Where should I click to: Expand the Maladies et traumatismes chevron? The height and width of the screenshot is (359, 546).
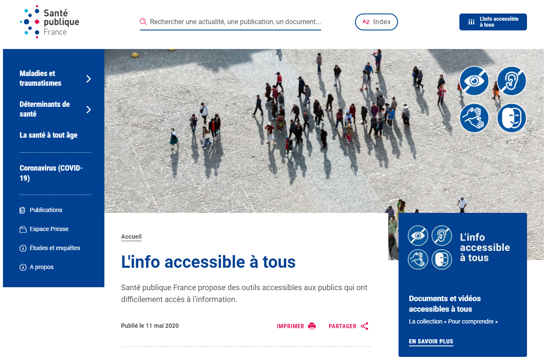(x=88, y=79)
